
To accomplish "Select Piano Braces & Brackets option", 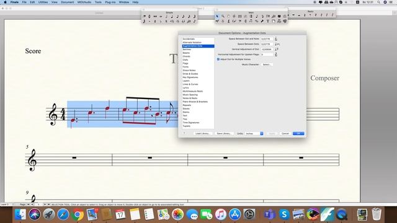I will 198,102.
